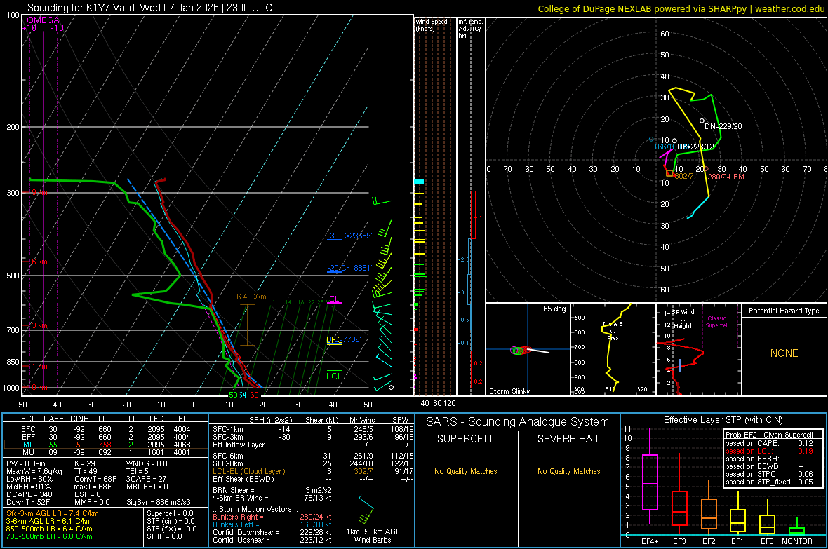828x549 pixels.
Task: Click the SFC-1km kinematics row
Action: click(313, 429)
